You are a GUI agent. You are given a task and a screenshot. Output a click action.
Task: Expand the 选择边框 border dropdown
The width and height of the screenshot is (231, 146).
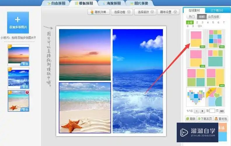click(x=123, y=12)
